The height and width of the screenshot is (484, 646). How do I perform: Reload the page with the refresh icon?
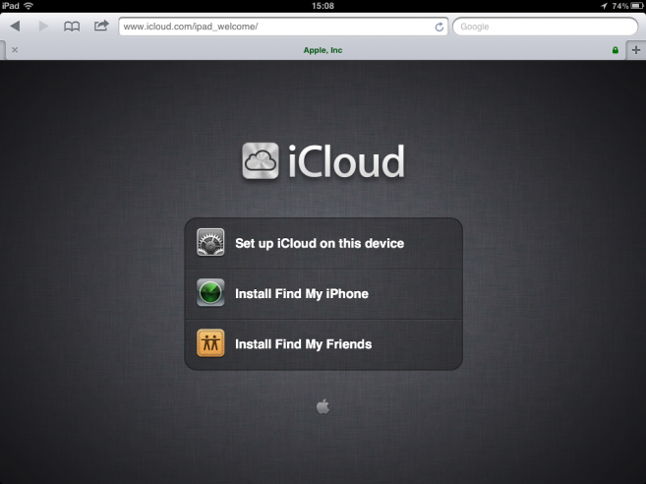(x=440, y=27)
